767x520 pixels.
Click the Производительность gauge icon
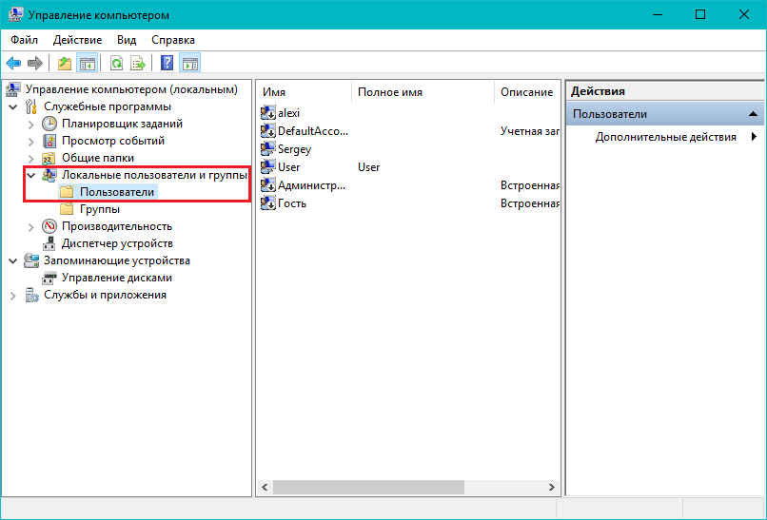[49, 226]
